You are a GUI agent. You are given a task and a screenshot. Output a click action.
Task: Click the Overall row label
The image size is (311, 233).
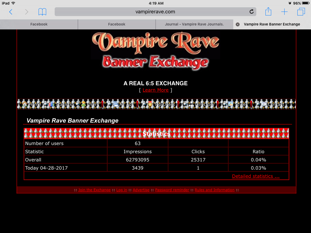coord(33,160)
